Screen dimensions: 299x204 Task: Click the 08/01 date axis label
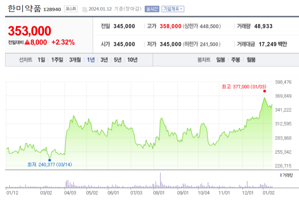pos(159,193)
